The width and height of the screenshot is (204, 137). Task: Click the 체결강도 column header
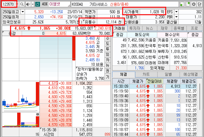[189, 81]
